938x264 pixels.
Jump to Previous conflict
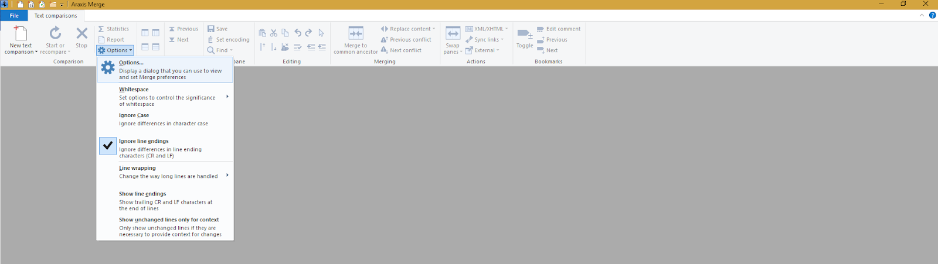(x=406, y=40)
